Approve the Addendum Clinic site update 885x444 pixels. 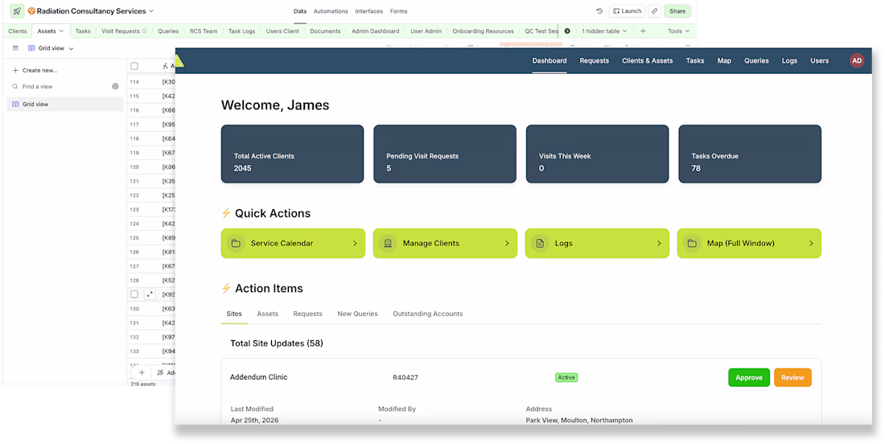pos(749,377)
